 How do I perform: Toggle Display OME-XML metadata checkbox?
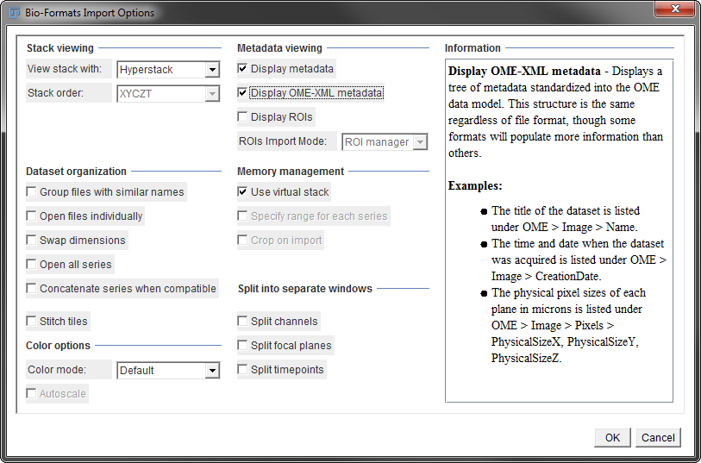(243, 93)
